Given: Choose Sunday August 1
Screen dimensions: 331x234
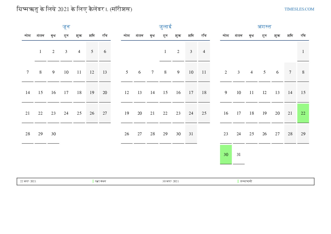Looking at the screenshot, I should (303, 51).
